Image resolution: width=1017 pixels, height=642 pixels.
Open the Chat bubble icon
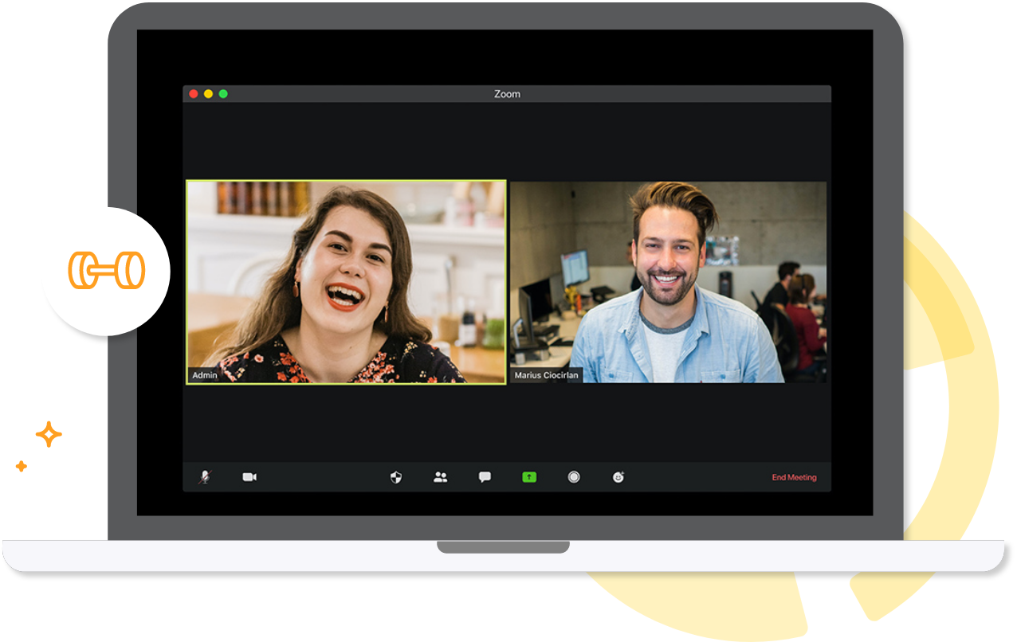[x=485, y=477]
